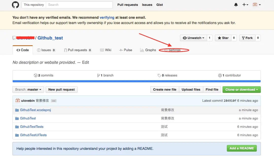274x164 pixels.
Task: Click the watchers count 1
Action: tap(210, 38)
